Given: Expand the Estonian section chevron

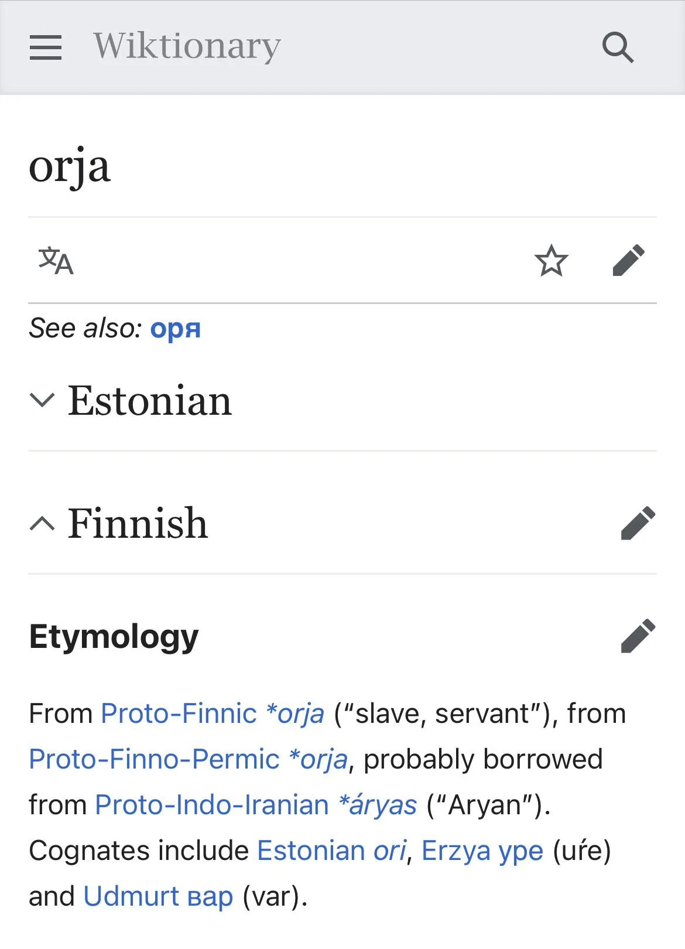Looking at the screenshot, I should [x=42, y=401].
